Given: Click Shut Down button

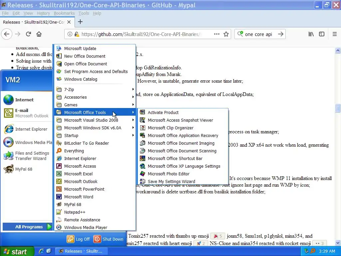Looking at the screenshot, I should [x=108, y=239].
